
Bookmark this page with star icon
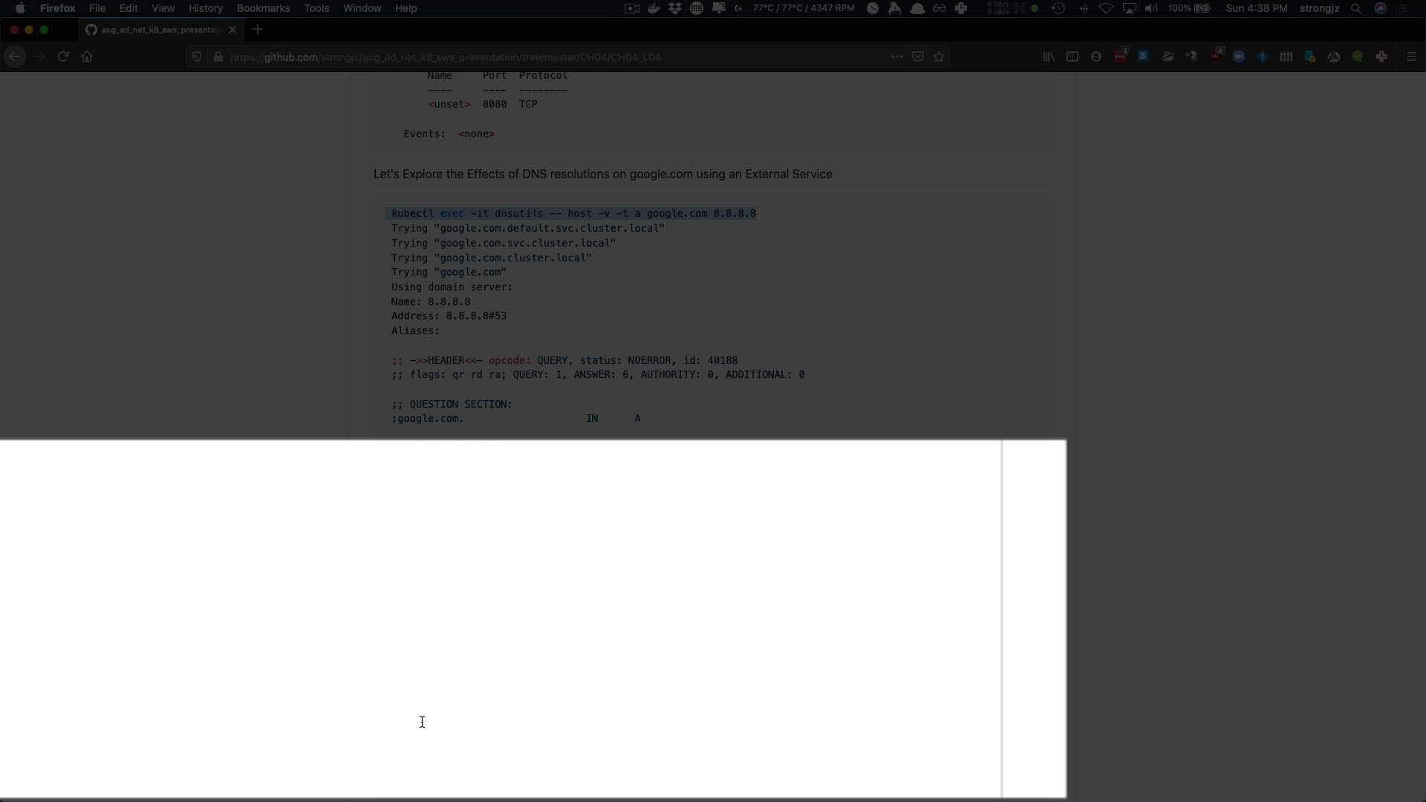[x=939, y=56]
